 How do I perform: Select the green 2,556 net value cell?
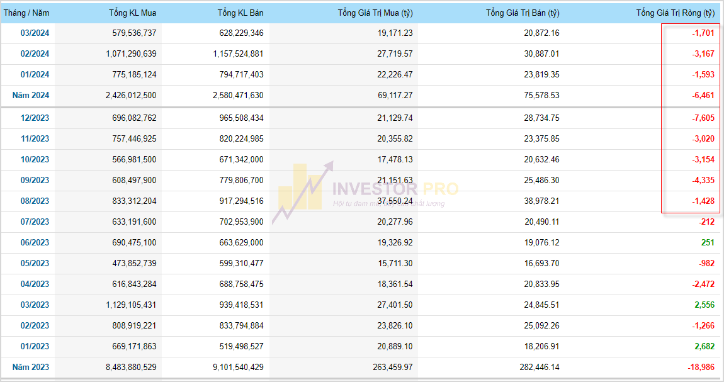[704, 305]
